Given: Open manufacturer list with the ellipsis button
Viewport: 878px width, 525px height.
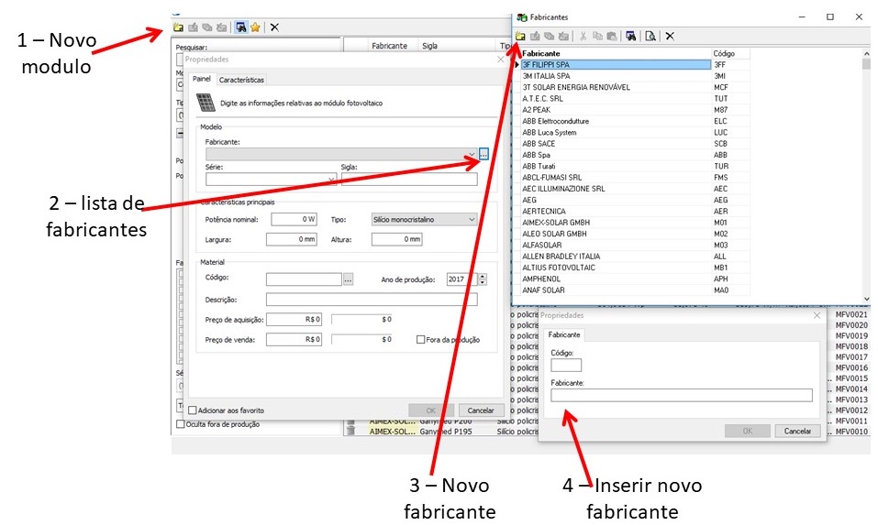Looking at the screenshot, I should click(483, 154).
